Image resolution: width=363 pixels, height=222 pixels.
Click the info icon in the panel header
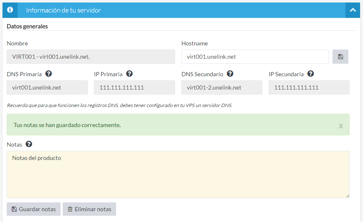click(x=10, y=10)
